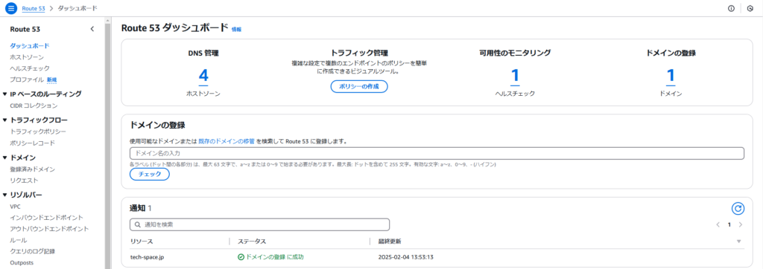Open クエリのログ記録 page
The image size is (763, 269).
point(32,251)
